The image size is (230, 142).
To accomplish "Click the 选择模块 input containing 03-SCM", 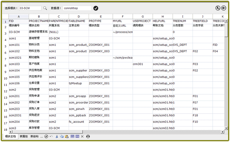I will click(x=30, y=8).
